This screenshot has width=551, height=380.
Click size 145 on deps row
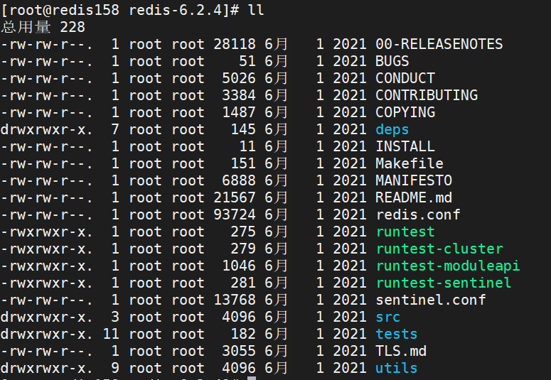pyautogui.click(x=243, y=129)
